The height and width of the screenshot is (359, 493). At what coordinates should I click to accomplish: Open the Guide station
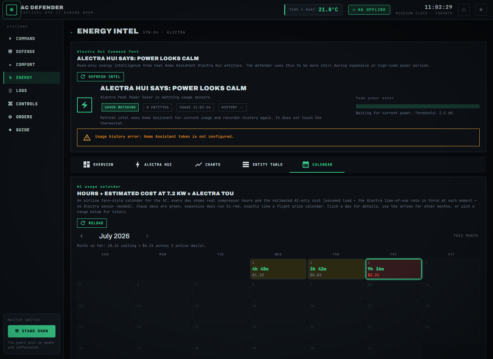tap(31, 130)
